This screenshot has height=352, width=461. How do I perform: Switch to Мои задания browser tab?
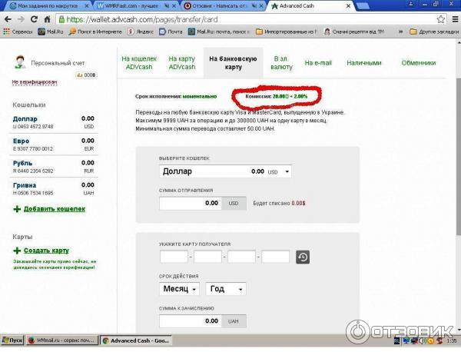pyautogui.click(x=47, y=5)
